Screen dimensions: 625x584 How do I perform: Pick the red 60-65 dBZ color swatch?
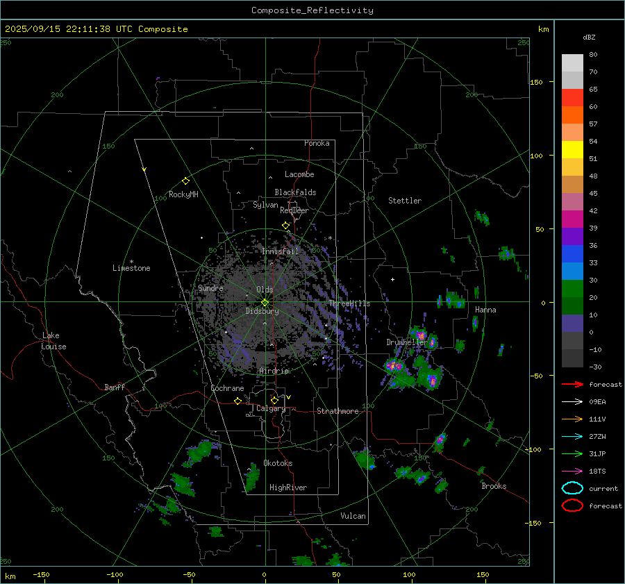[572, 98]
